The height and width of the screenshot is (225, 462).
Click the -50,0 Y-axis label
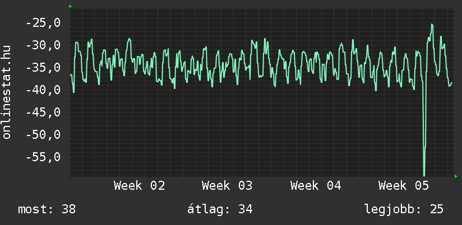click(43, 135)
